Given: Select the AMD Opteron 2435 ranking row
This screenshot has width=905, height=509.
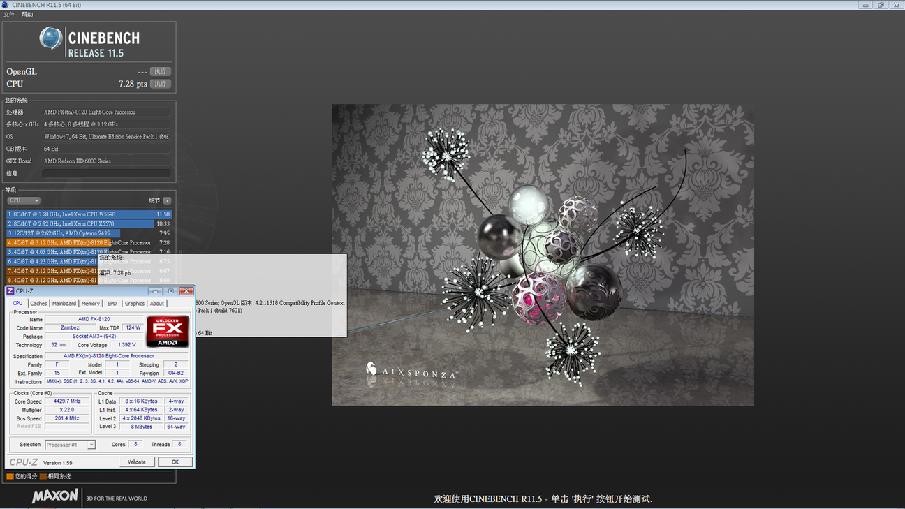Looking at the screenshot, I should (x=89, y=233).
